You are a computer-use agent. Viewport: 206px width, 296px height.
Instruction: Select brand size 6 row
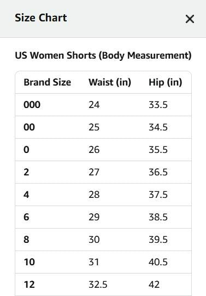pos(103,217)
